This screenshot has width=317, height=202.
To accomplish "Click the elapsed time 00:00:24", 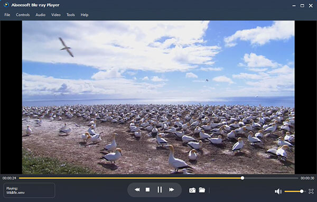I will (x=9, y=178).
